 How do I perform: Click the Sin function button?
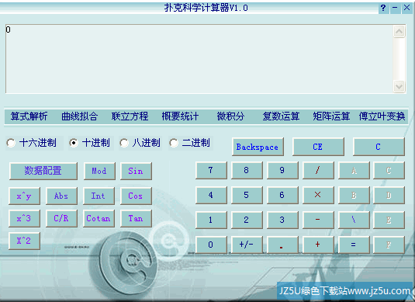click(136, 171)
